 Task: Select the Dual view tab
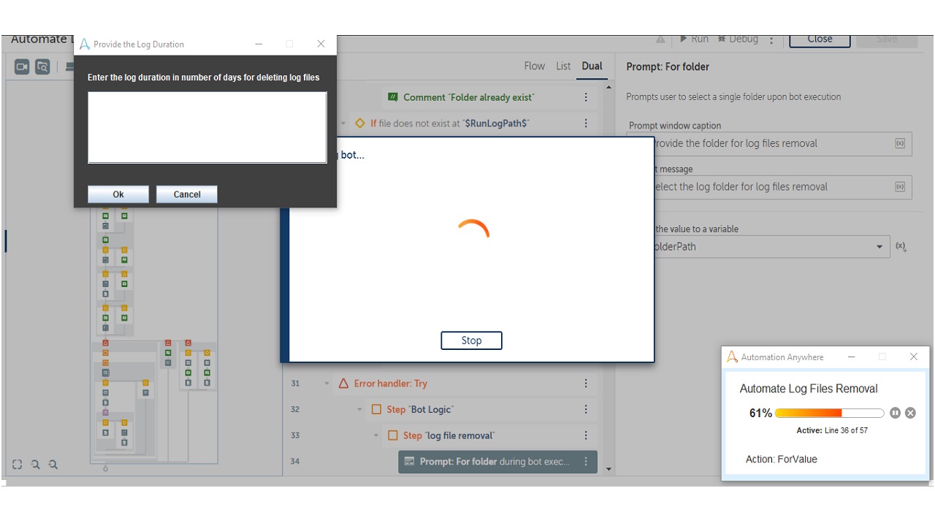click(592, 66)
